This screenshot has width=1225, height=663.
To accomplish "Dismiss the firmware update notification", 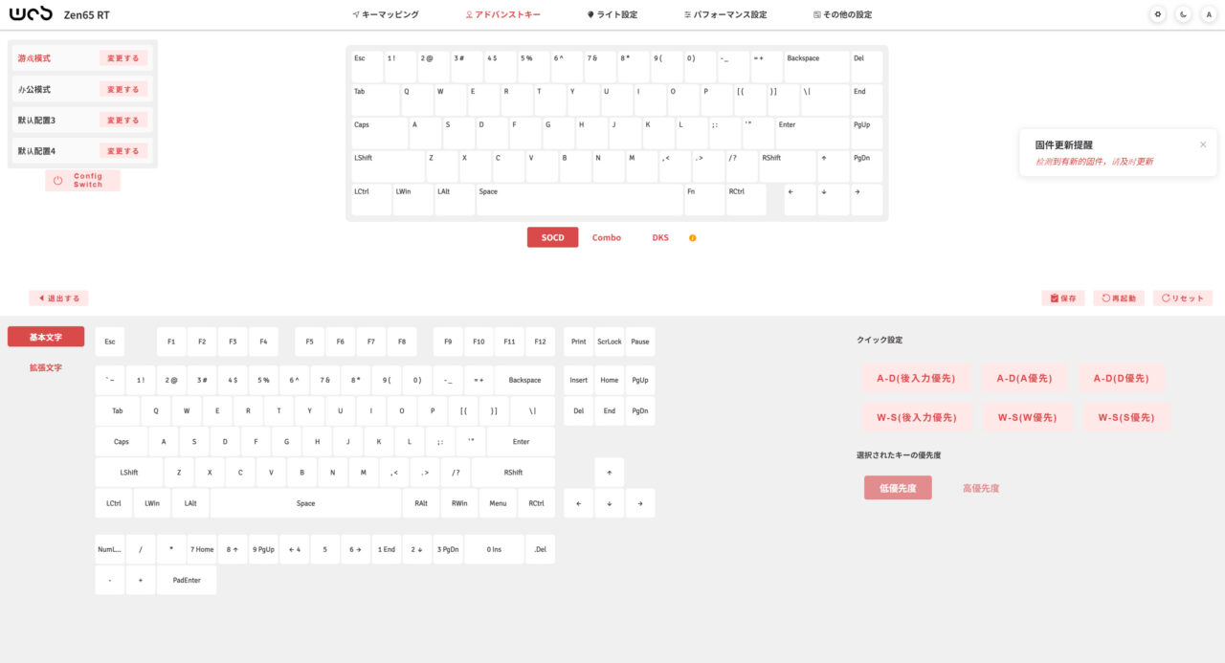I will [x=1203, y=144].
